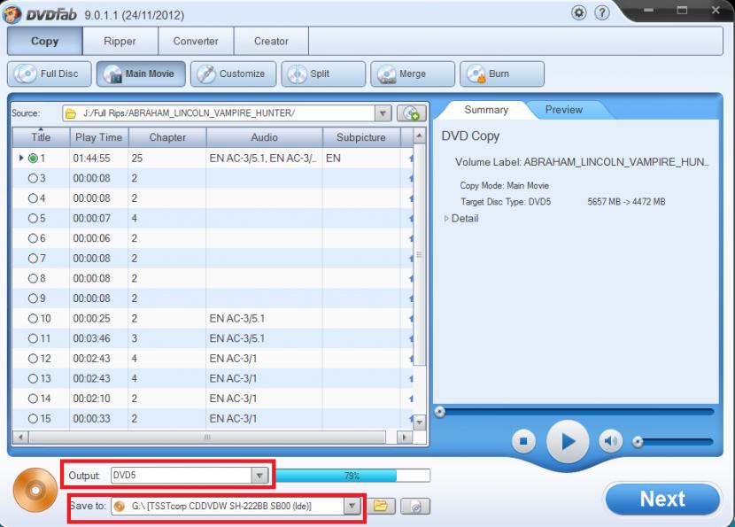Click the preview volume slider
The height and width of the screenshot is (527, 735).
click(x=673, y=440)
